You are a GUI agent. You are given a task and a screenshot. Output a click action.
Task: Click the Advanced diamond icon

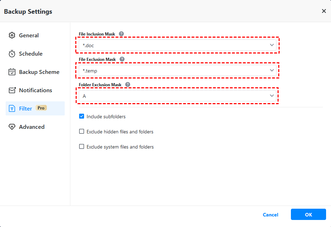click(x=12, y=127)
